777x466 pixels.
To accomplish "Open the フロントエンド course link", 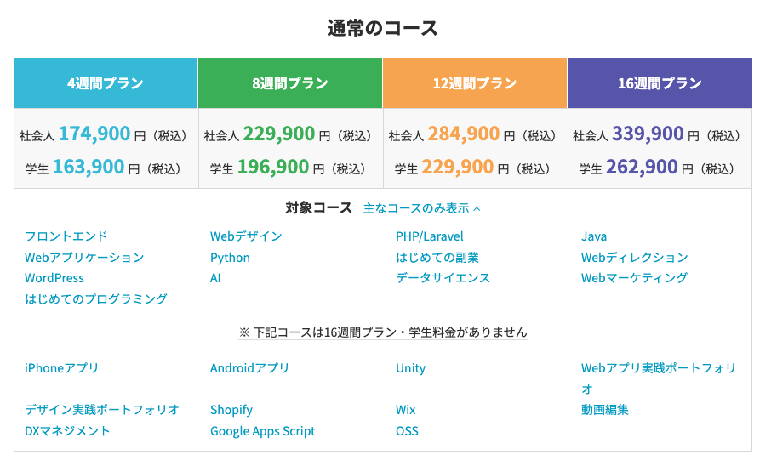I will click(66, 236).
